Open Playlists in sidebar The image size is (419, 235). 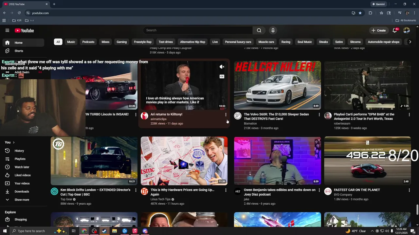tap(23, 159)
